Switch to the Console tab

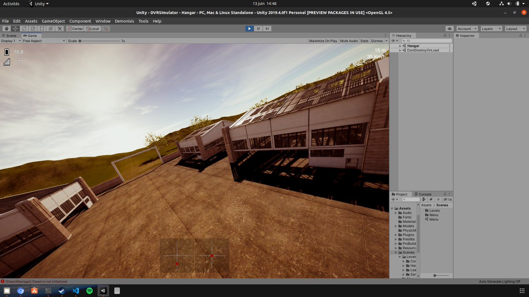tap(423, 194)
